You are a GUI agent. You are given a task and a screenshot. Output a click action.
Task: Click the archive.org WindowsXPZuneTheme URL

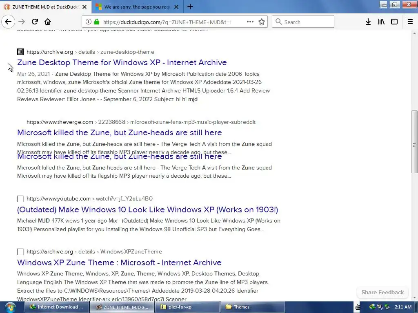point(94,251)
